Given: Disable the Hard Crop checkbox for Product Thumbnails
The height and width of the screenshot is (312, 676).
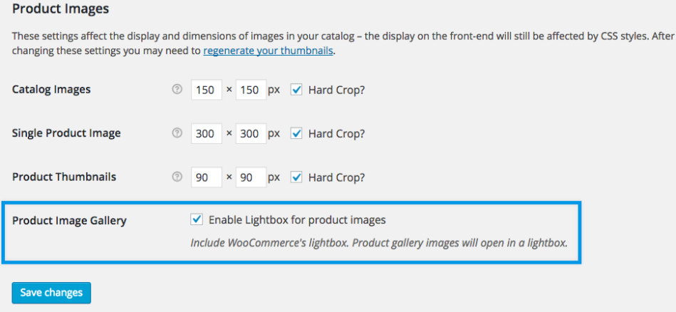Looking at the screenshot, I should coord(296,177).
